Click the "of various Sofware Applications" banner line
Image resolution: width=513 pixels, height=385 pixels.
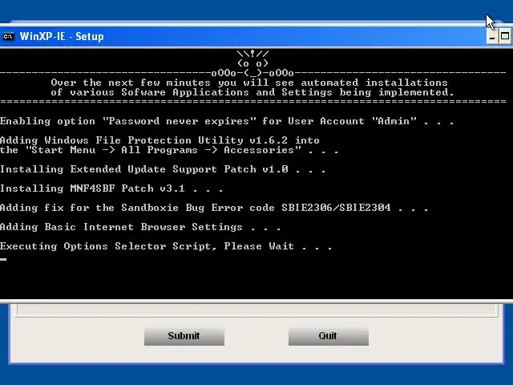[252, 92]
